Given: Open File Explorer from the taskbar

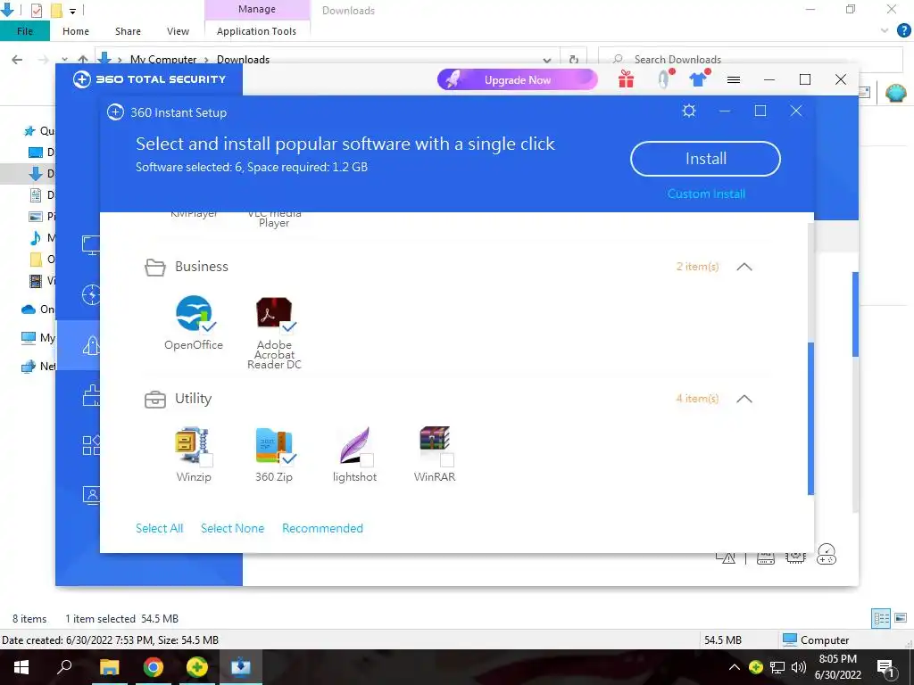Looking at the screenshot, I should (x=109, y=667).
